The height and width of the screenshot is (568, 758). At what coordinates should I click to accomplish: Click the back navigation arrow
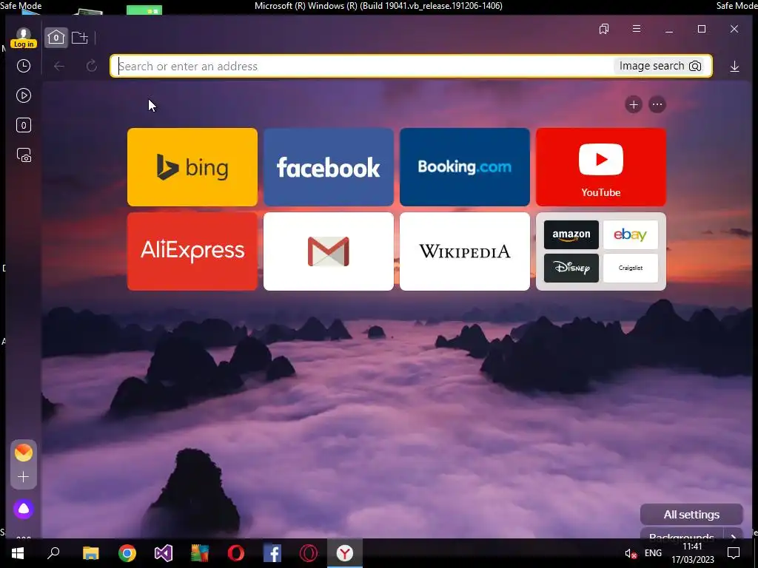59,66
